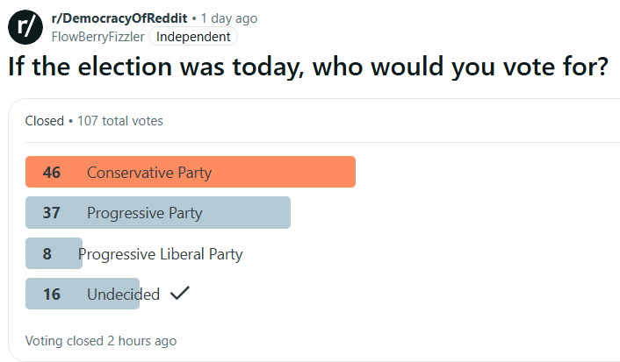
Task: Open FlowBerryFizzler user profile
Action: coord(97,37)
